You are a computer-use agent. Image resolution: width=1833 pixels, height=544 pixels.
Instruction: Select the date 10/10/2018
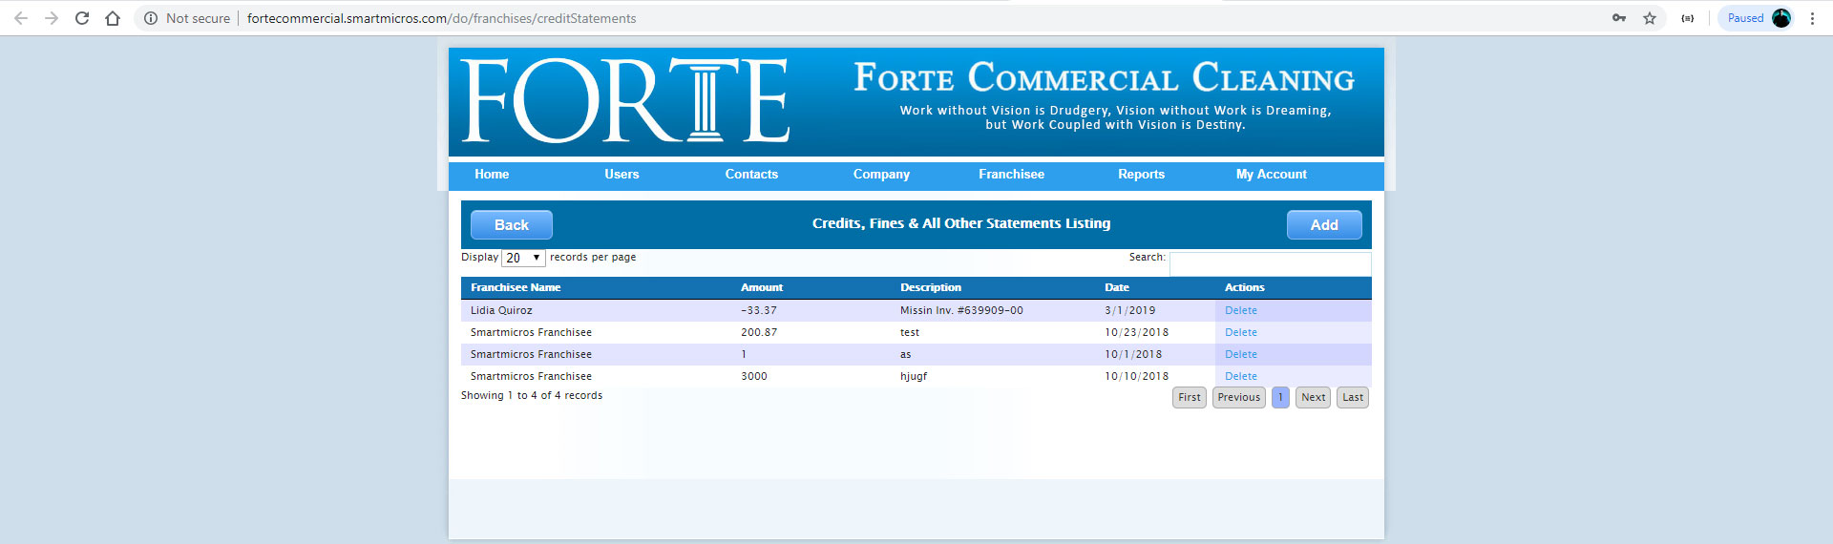coord(1137,376)
